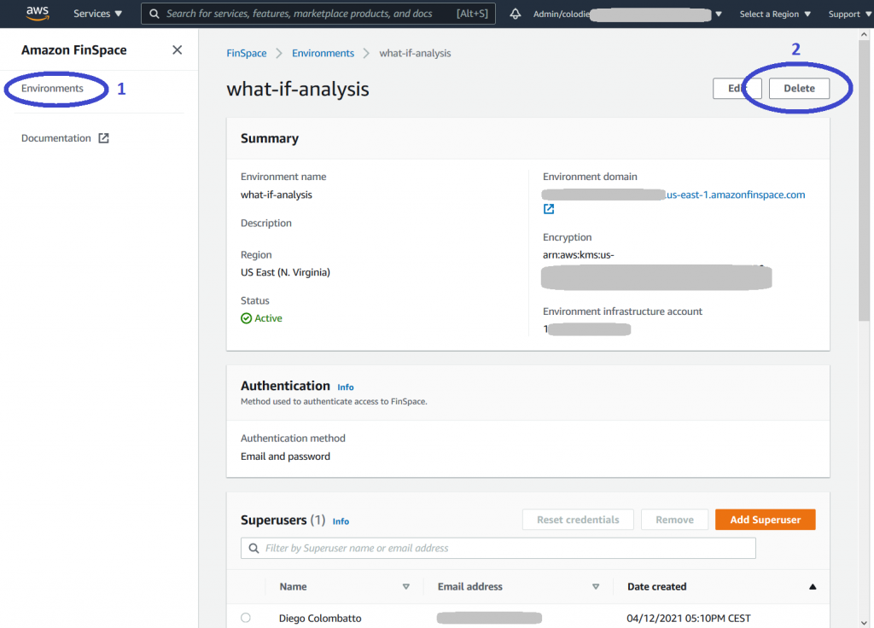The width and height of the screenshot is (874, 628).
Task: View Info beside the Authentication heading
Action: coord(345,387)
